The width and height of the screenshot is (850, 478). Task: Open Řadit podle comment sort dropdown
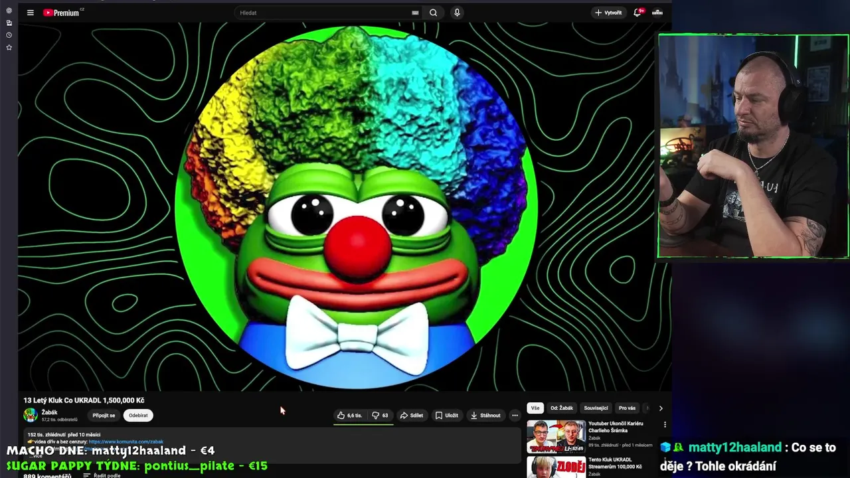(103, 475)
